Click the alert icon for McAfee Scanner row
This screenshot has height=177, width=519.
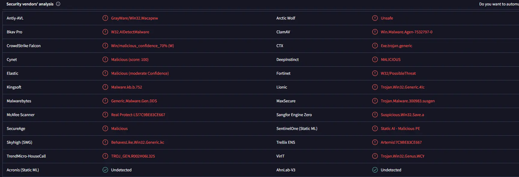coord(105,115)
